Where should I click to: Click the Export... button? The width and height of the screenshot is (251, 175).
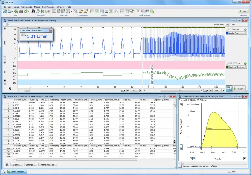point(17,165)
